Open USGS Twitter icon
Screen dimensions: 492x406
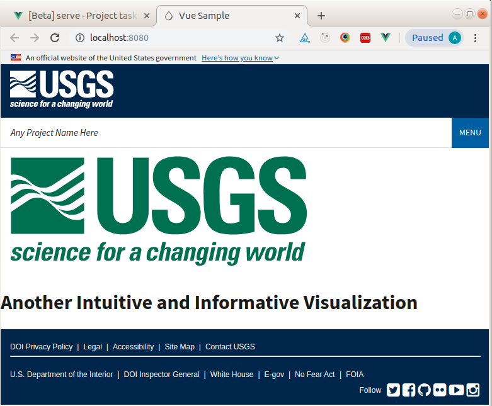[393, 390]
